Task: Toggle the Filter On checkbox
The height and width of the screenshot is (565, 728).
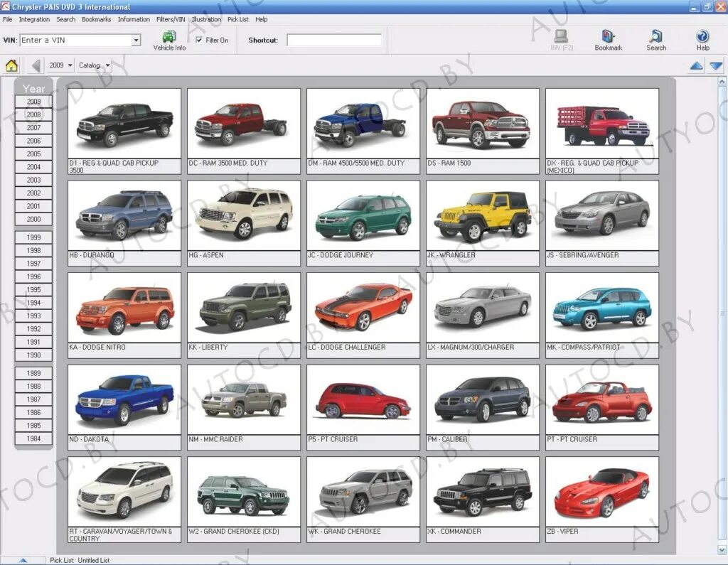Action: coord(199,40)
